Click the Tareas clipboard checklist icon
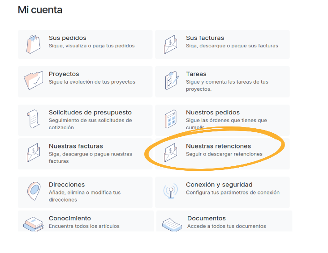 click(x=172, y=80)
